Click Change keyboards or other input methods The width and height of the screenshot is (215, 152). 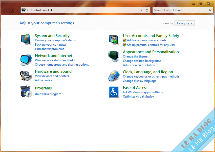tap(151, 77)
